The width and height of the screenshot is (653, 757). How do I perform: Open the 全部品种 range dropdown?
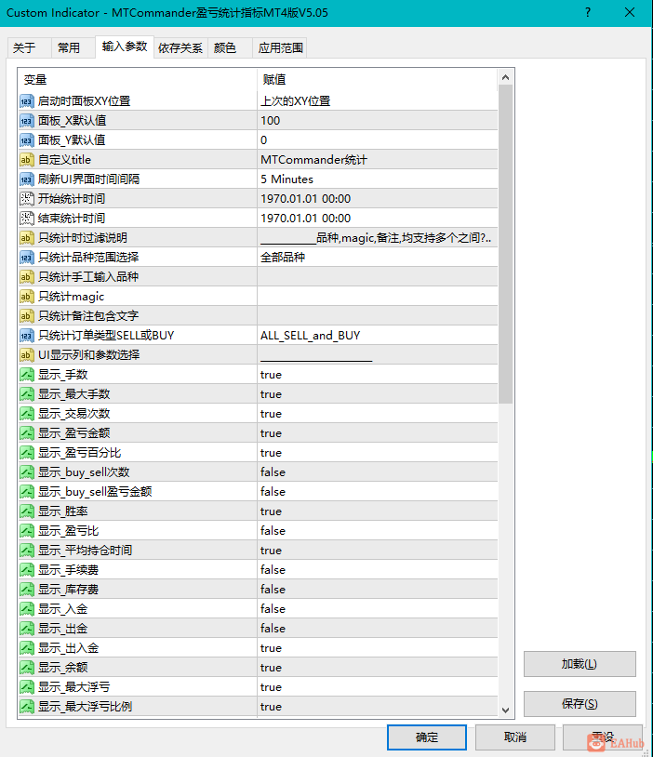tap(378, 258)
